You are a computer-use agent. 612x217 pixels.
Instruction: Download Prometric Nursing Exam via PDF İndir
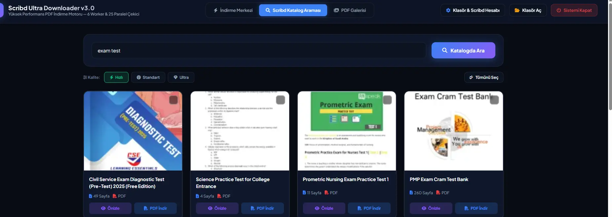tap(369, 208)
